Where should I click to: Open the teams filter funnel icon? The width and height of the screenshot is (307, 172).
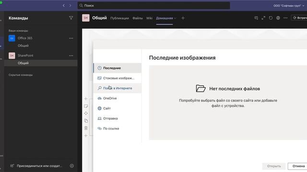[x=71, y=18]
